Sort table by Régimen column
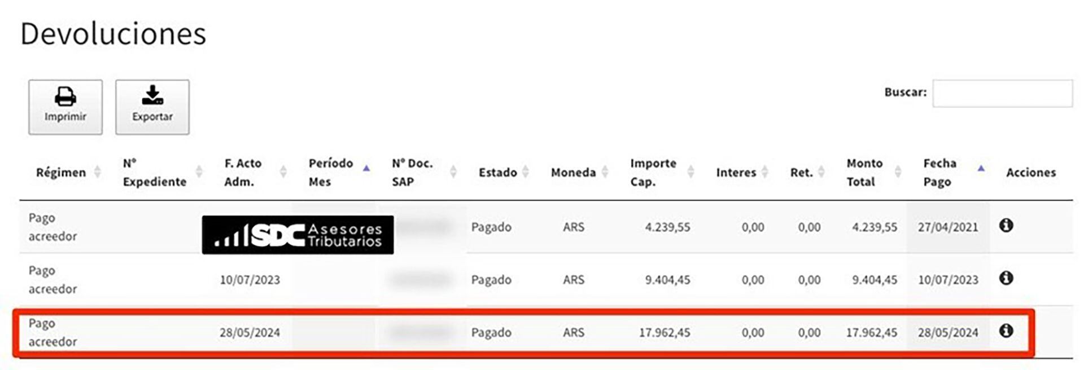This screenshot has width=1084, height=370. (61, 172)
